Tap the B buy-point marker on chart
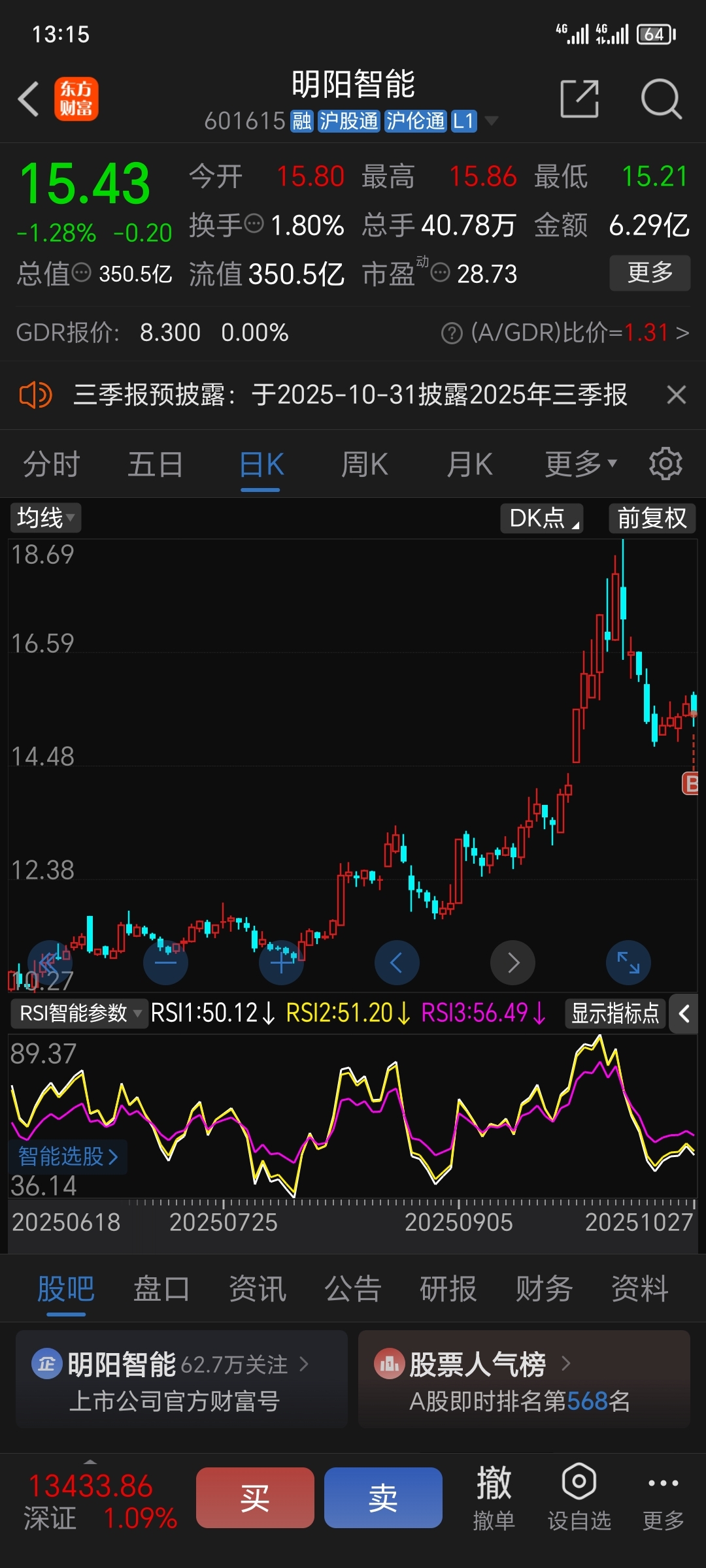The height and width of the screenshot is (1568, 706). point(690,783)
